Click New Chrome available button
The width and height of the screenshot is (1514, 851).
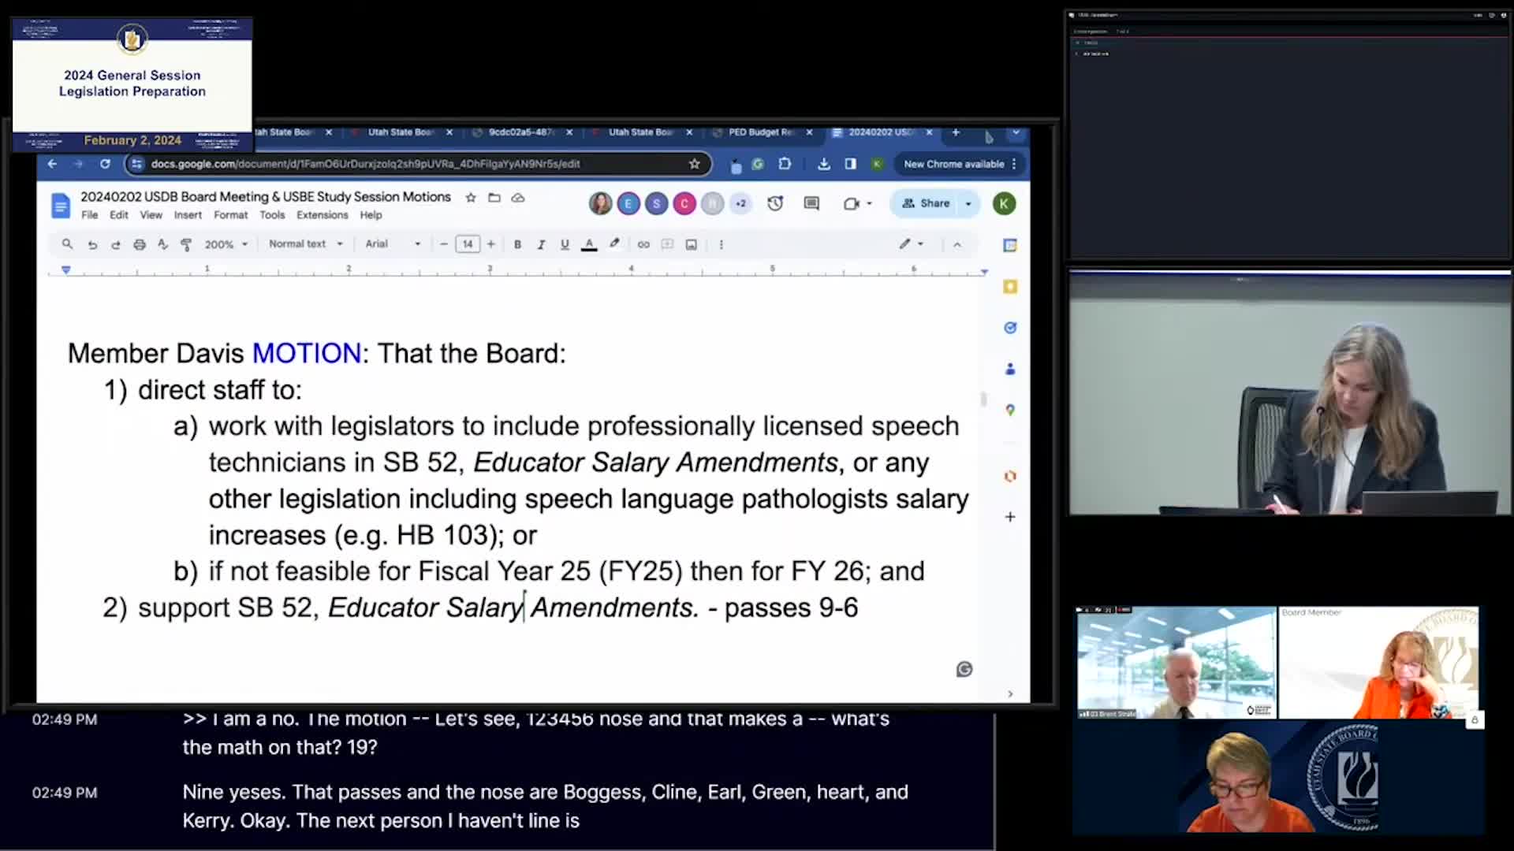(954, 164)
